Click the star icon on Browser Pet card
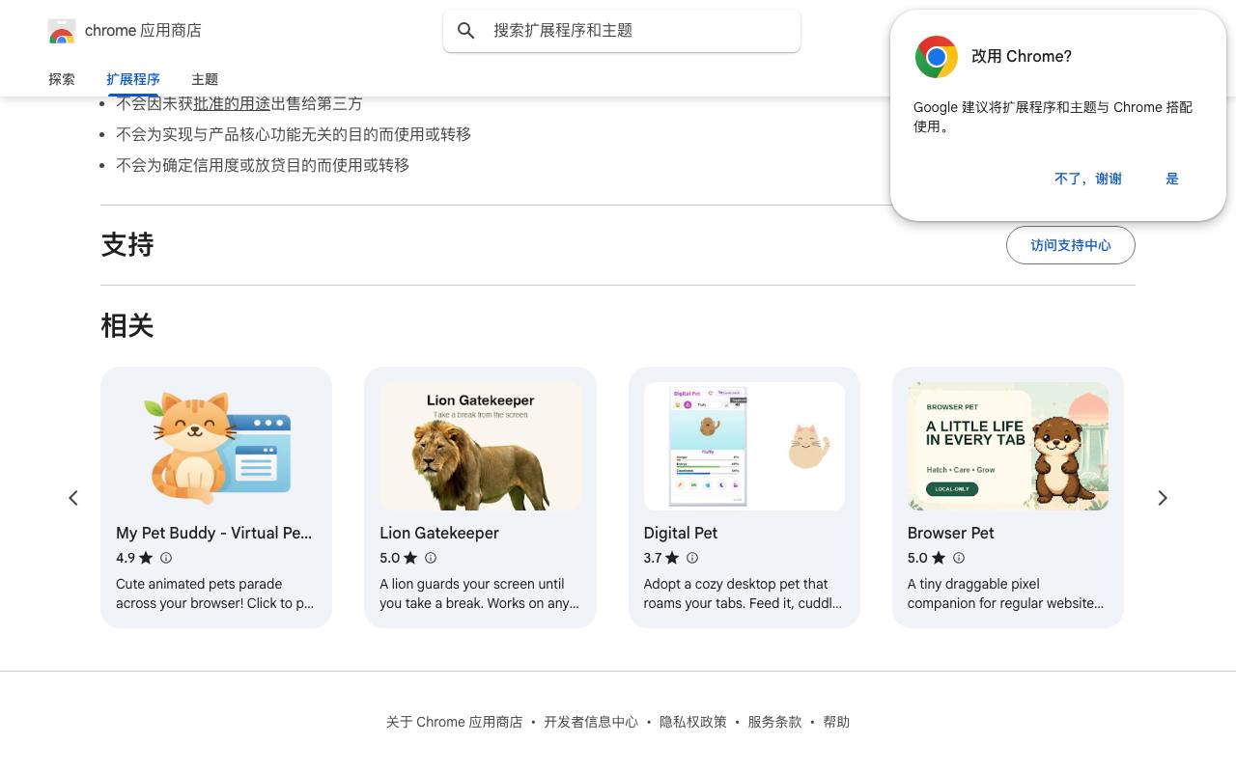Screen dimensions: 1236x772 939,558
